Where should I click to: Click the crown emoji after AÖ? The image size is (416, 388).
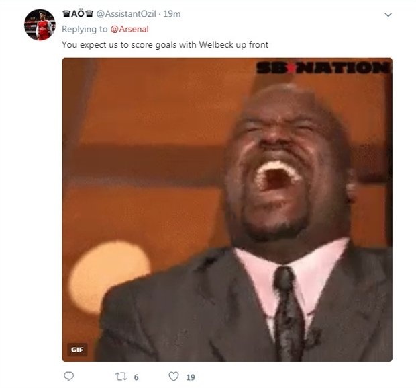point(89,13)
